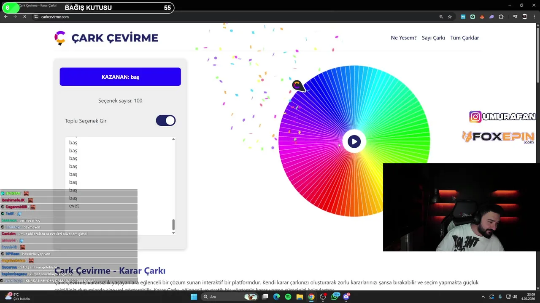This screenshot has width=540, height=303.
Task: Click the Çark Çevirme - Karar Çarkı heading
Action: [110, 271]
